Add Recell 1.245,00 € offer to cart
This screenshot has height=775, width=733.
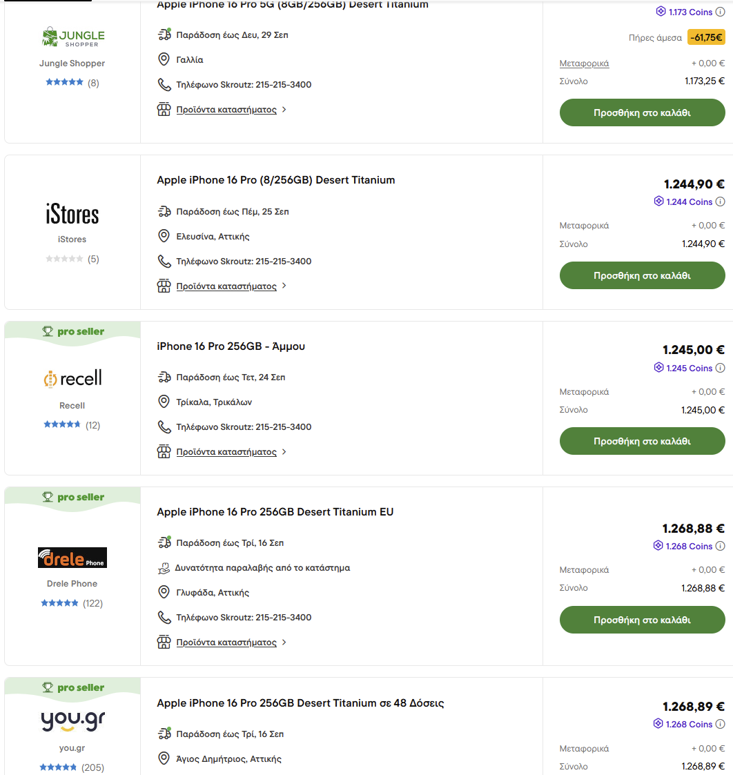[x=642, y=441]
